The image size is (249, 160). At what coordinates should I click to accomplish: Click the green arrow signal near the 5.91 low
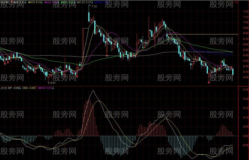[x=60, y=67]
